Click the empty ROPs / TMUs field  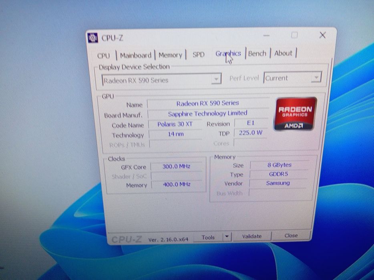176,144
